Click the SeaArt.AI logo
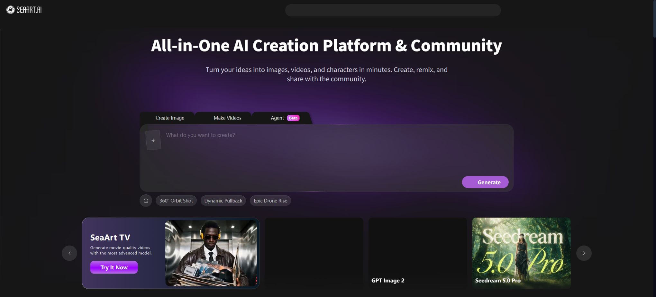The height and width of the screenshot is (297, 656). click(24, 10)
